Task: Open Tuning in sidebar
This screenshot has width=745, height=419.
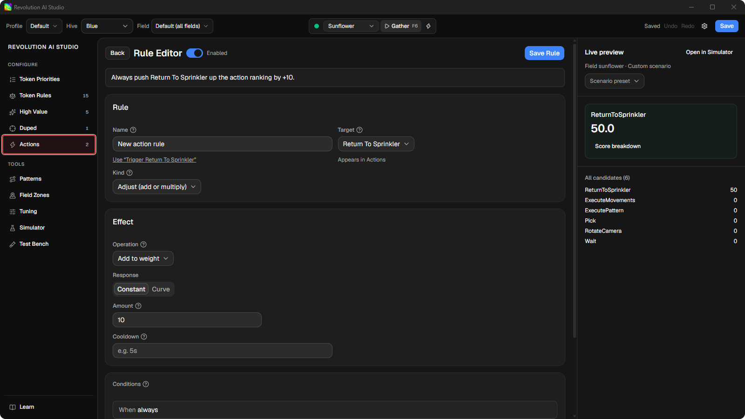Action: 49,211
